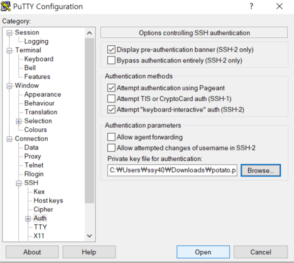Click the About button
Image resolution: width=294 pixels, height=263 pixels.
pos(32,252)
